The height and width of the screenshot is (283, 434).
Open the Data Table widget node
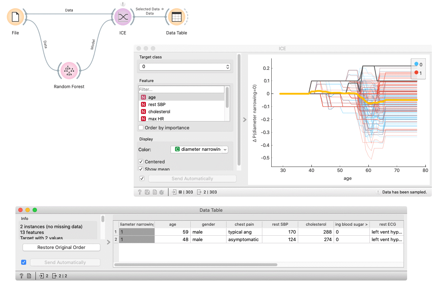tap(176, 17)
